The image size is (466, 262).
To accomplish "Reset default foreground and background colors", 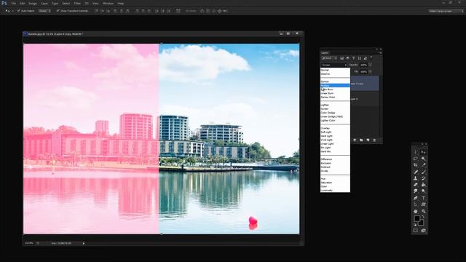I will tap(415, 225).
